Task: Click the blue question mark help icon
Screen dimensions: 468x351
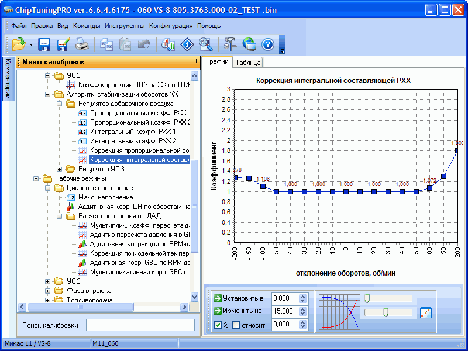Action: click(268, 44)
